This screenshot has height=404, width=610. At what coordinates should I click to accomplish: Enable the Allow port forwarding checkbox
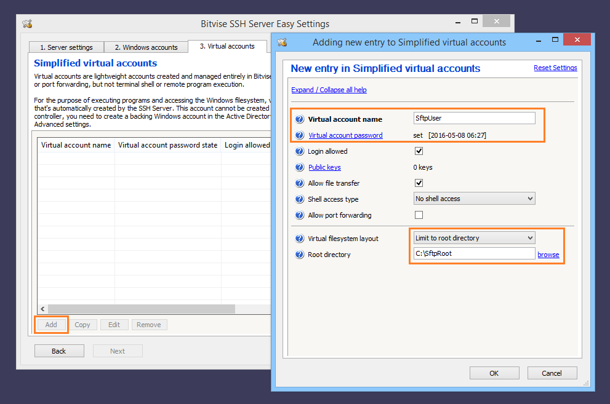tap(419, 215)
